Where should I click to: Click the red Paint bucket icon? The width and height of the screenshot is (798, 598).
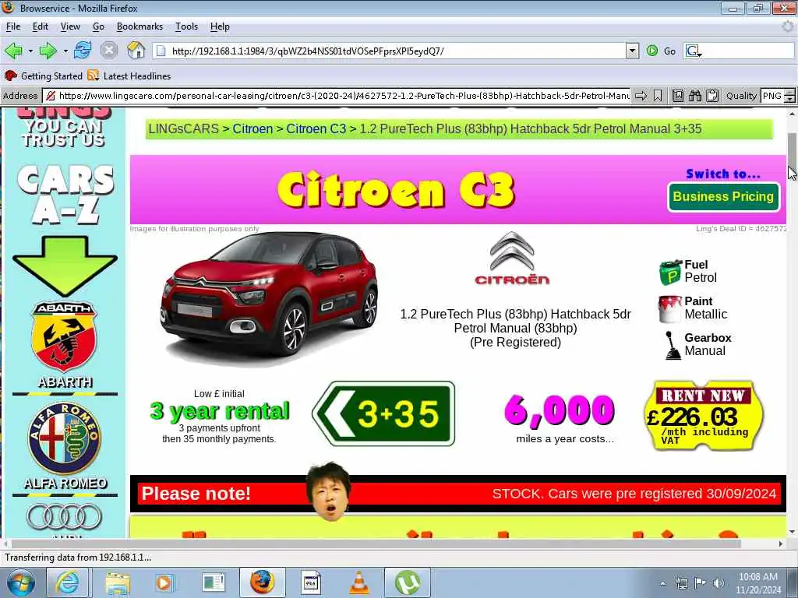[x=669, y=308]
